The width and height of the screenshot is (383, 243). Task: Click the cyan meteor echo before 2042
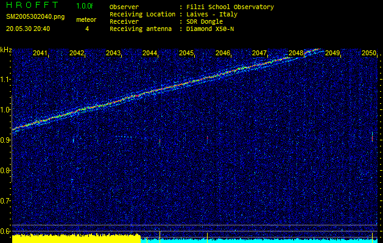[x=73, y=140]
